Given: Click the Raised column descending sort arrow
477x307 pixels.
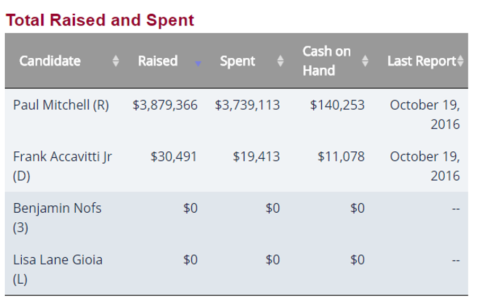Looking at the screenshot, I should click(198, 64).
